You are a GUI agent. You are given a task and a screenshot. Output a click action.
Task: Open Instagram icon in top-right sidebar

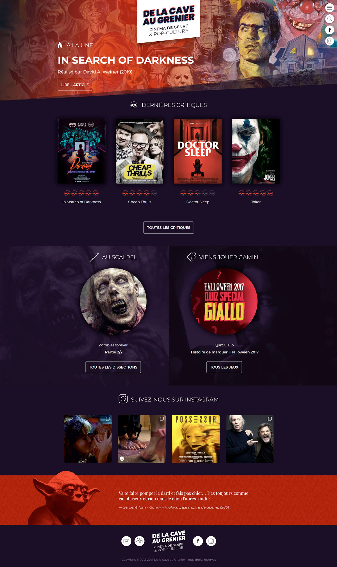[x=329, y=41]
